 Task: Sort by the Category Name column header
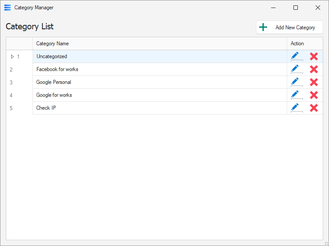[159, 44]
